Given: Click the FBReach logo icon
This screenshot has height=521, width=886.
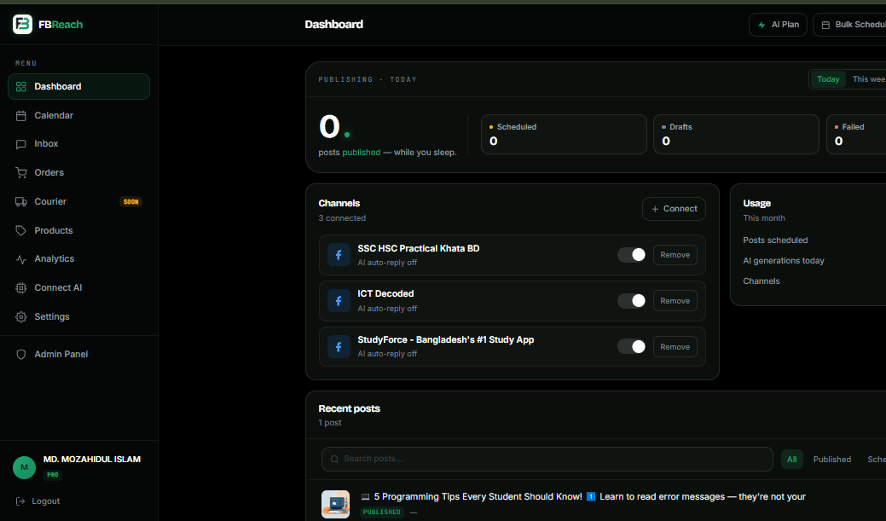Looking at the screenshot, I should (23, 24).
